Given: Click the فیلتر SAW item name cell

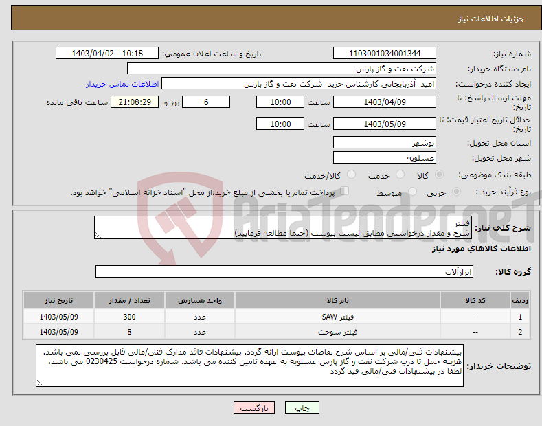Looking at the screenshot, I should (337, 317).
